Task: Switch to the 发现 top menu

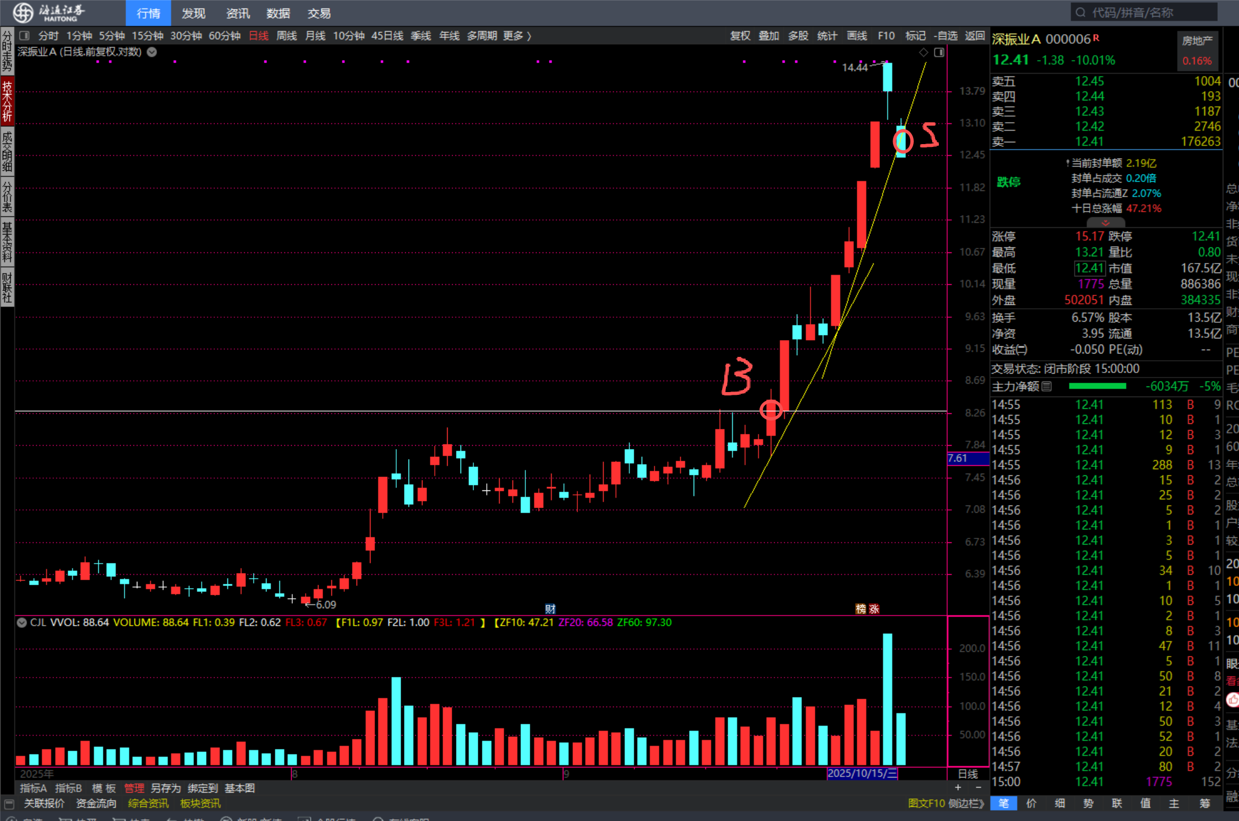Action: [x=193, y=13]
